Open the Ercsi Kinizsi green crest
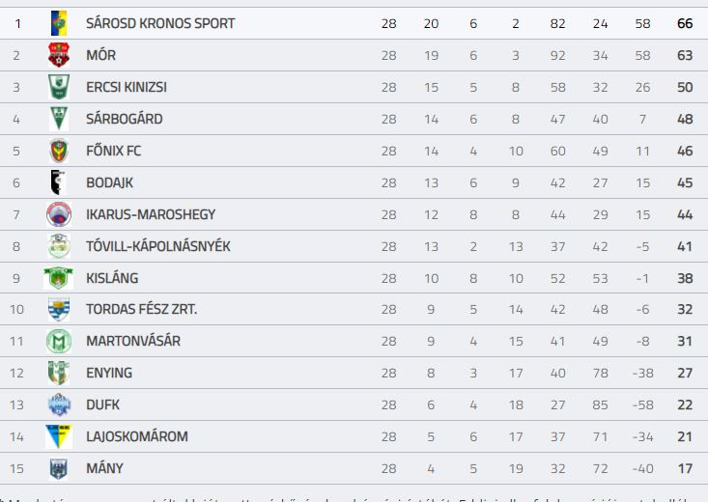Screen dimensions: 708x502 click(x=59, y=87)
